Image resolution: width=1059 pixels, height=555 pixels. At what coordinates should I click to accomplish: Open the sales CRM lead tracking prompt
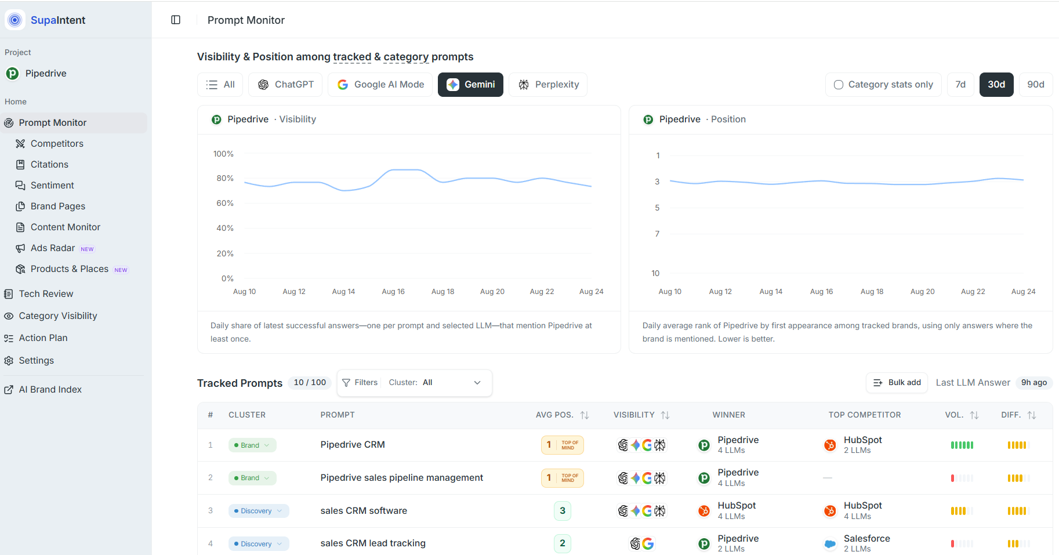point(373,543)
